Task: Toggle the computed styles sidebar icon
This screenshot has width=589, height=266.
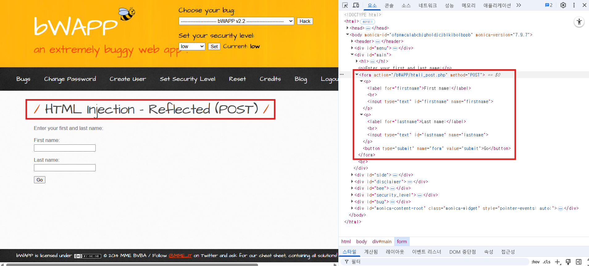Action: point(579,262)
